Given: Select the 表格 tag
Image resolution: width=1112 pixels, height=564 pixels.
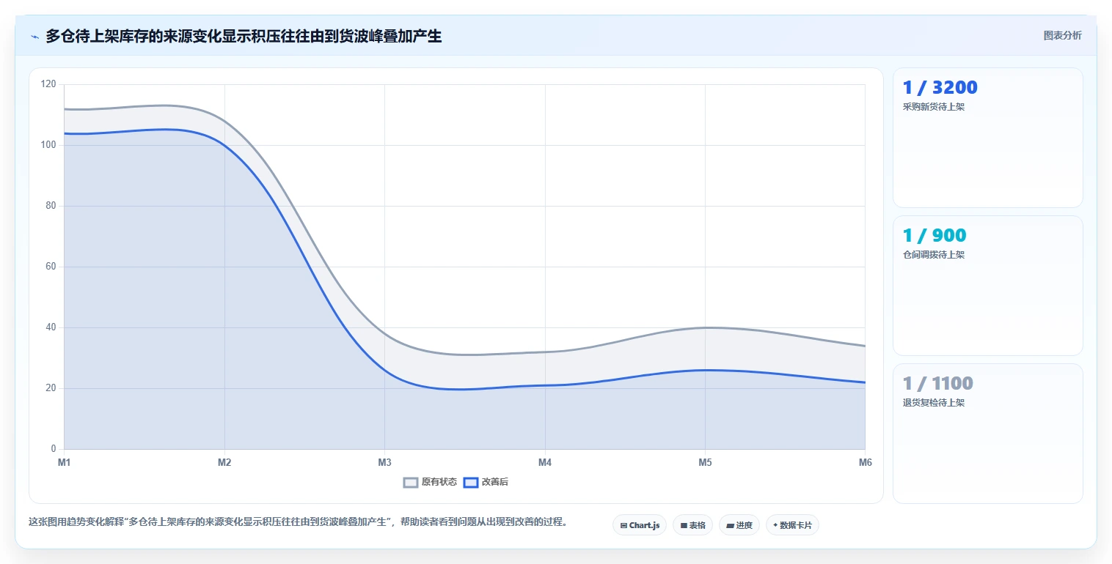Looking at the screenshot, I should (x=692, y=525).
